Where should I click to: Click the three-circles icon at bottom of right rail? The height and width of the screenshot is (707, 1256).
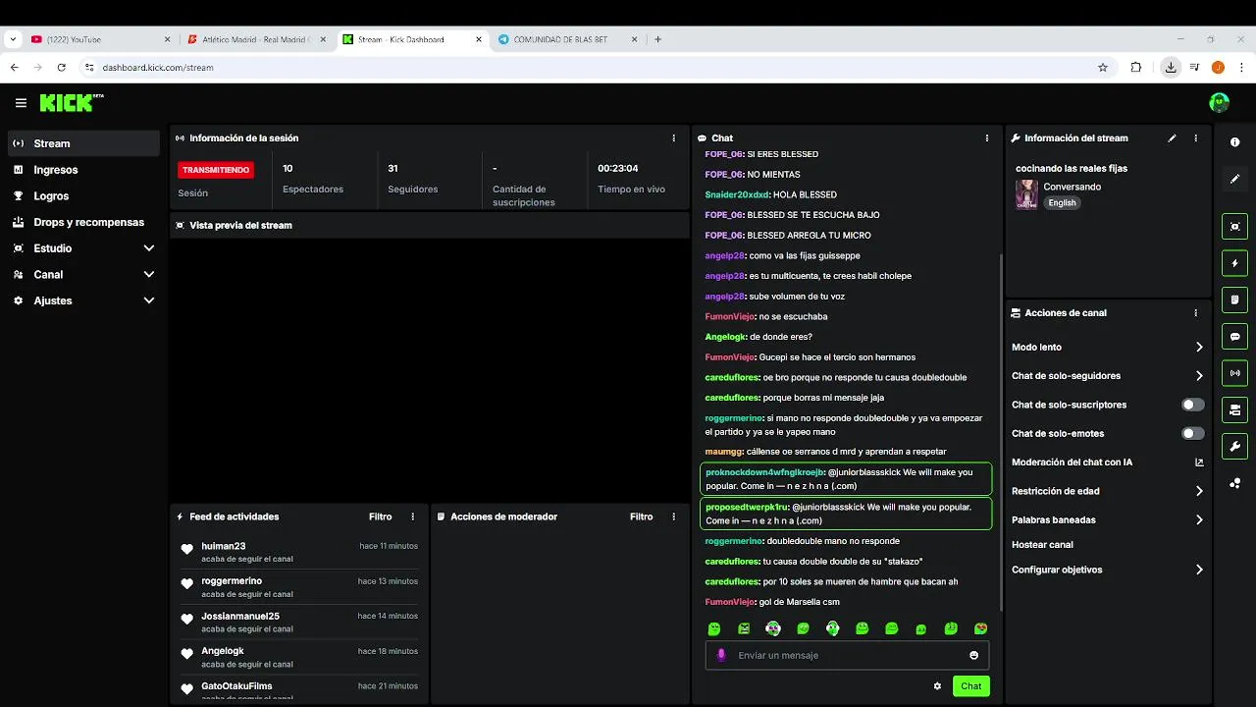[1234, 483]
